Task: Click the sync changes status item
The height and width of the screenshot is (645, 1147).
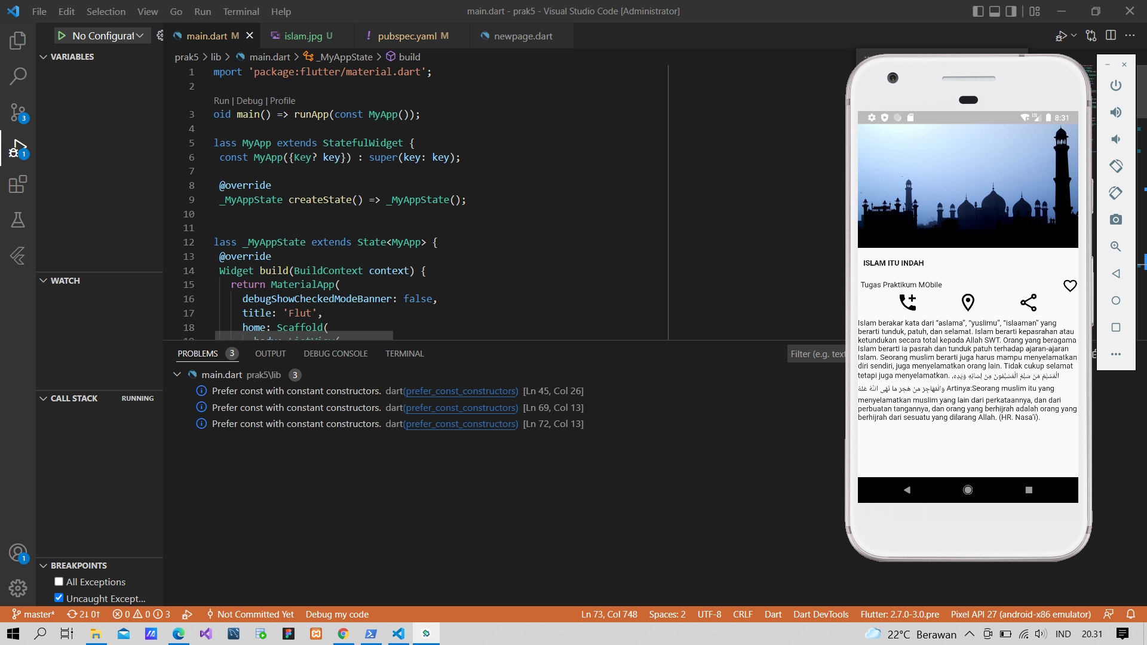Action: [83, 614]
